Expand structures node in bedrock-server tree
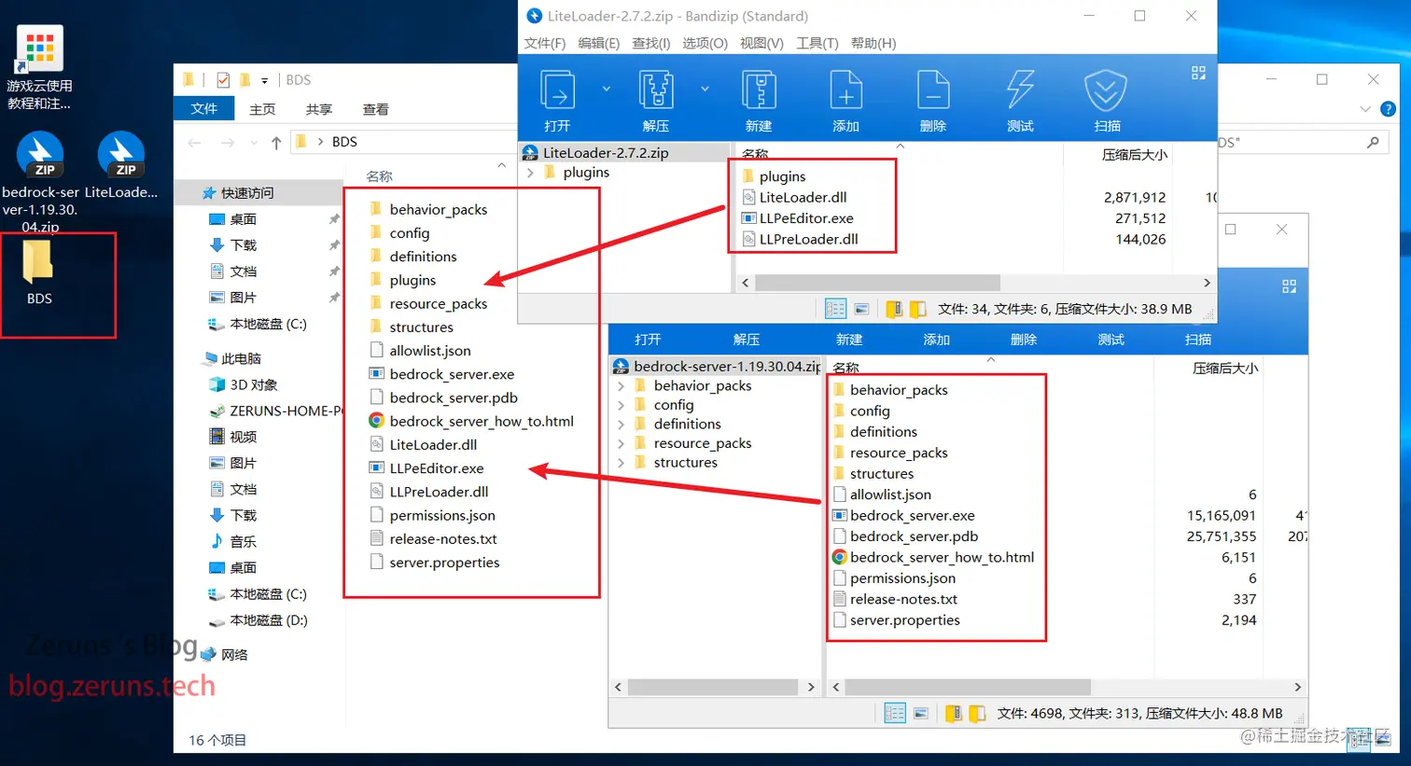The width and height of the screenshot is (1411, 766). (x=621, y=463)
